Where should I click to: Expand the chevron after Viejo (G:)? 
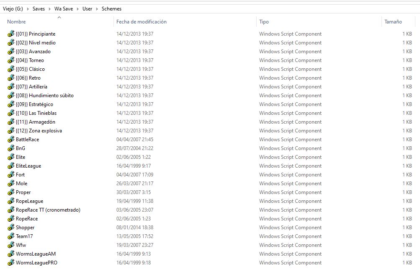point(28,9)
